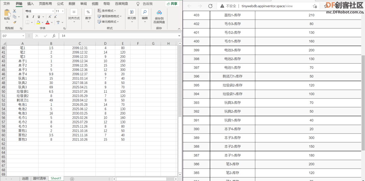Click the browser URL tinywebdb.appinventor.space/view
This screenshot has width=365, height=181.
[x=267, y=6]
